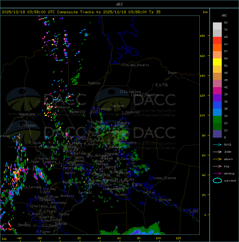The image size is (239, 242).
Task: Click the La_Carrera label
Action: (x=32, y=187)
